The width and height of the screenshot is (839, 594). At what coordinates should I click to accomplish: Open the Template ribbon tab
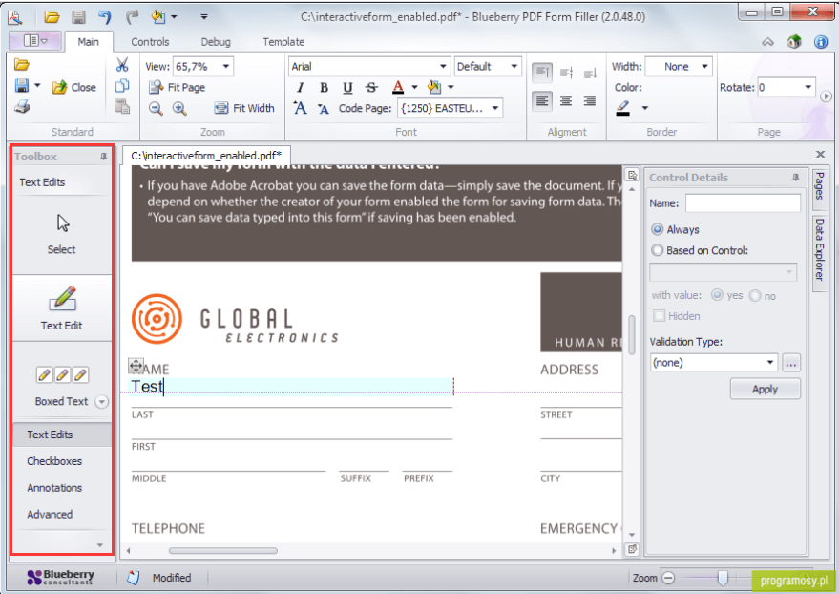[x=283, y=42]
